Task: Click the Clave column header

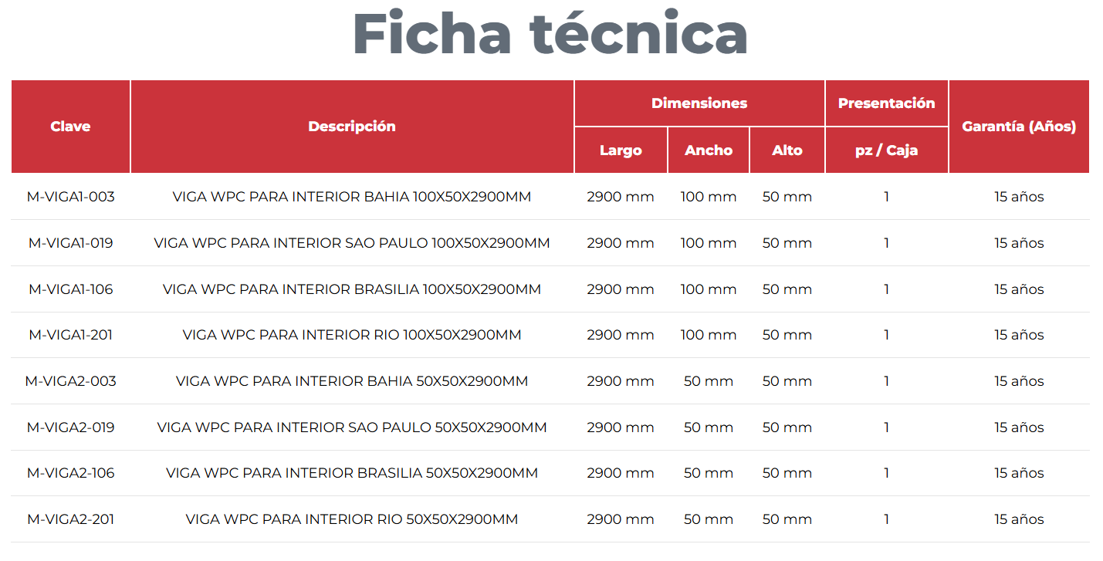Action: click(70, 127)
